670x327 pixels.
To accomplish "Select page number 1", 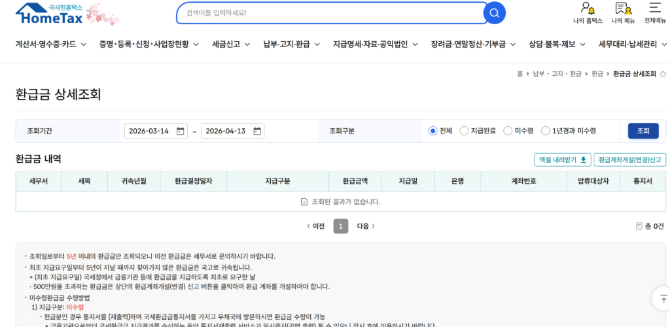I will coord(340,226).
